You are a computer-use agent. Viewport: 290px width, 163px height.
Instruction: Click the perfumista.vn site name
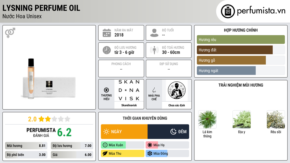261,11
